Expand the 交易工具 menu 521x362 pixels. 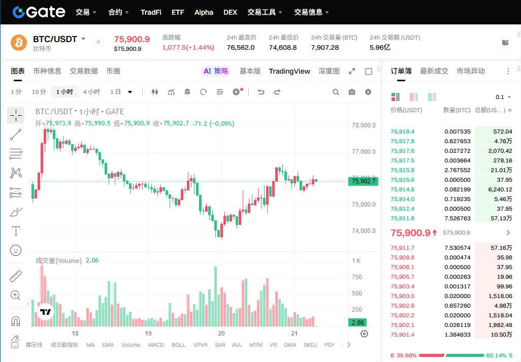pyautogui.click(x=265, y=12)
